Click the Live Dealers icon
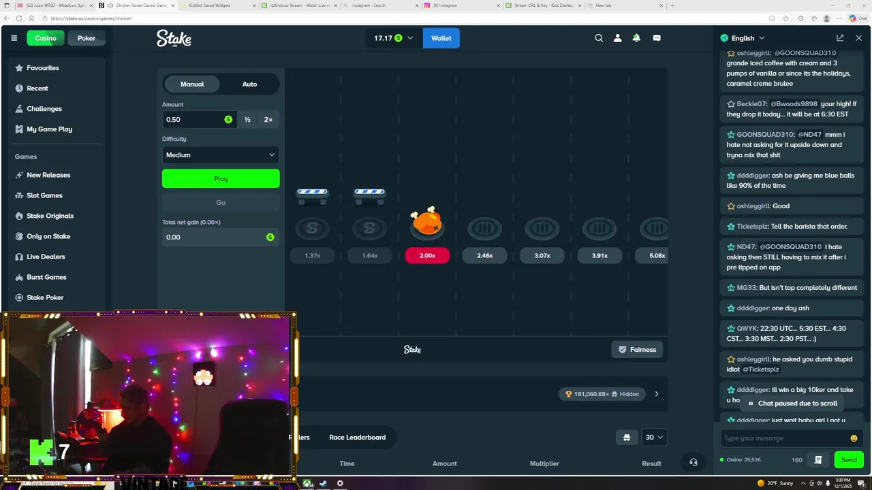This screenshot has height=490, width=872. (x=19, y=257)
